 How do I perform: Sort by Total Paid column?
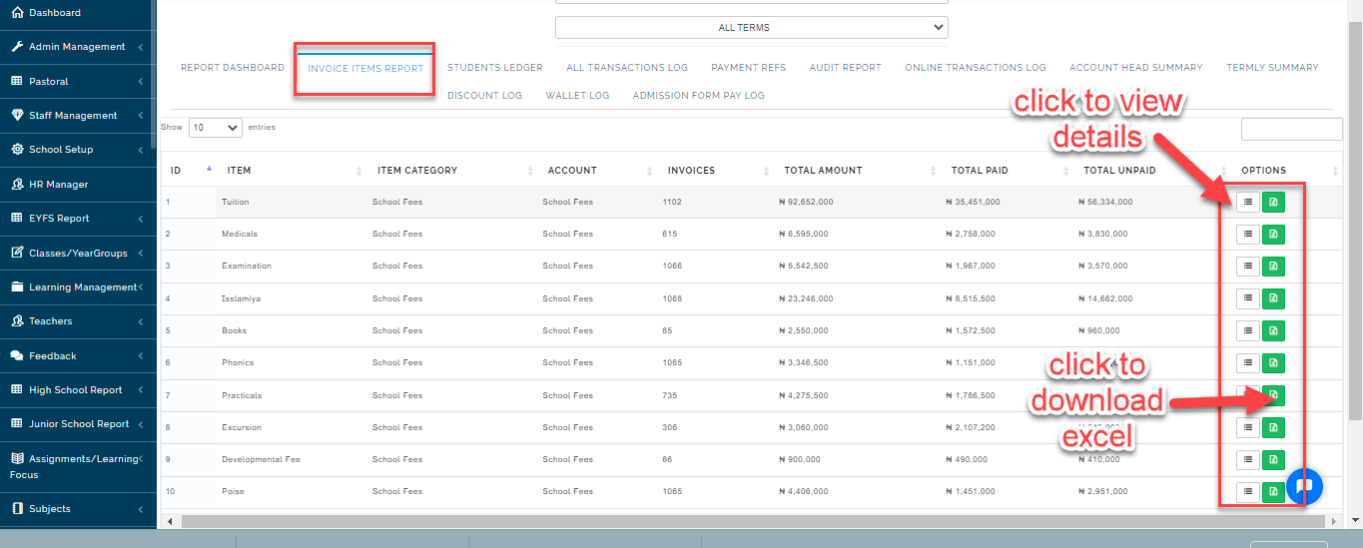(x=1007, y=171)
